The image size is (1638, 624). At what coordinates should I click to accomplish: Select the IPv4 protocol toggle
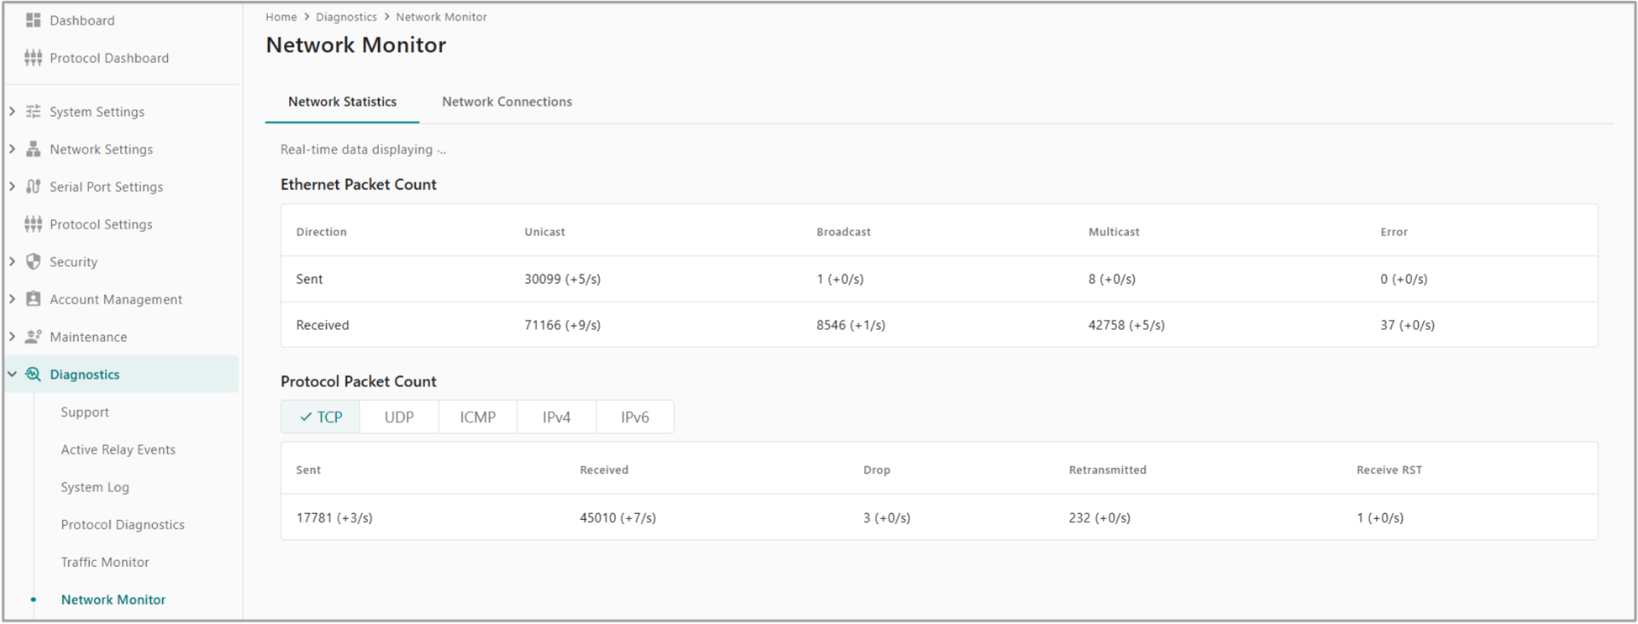(556, 417)
